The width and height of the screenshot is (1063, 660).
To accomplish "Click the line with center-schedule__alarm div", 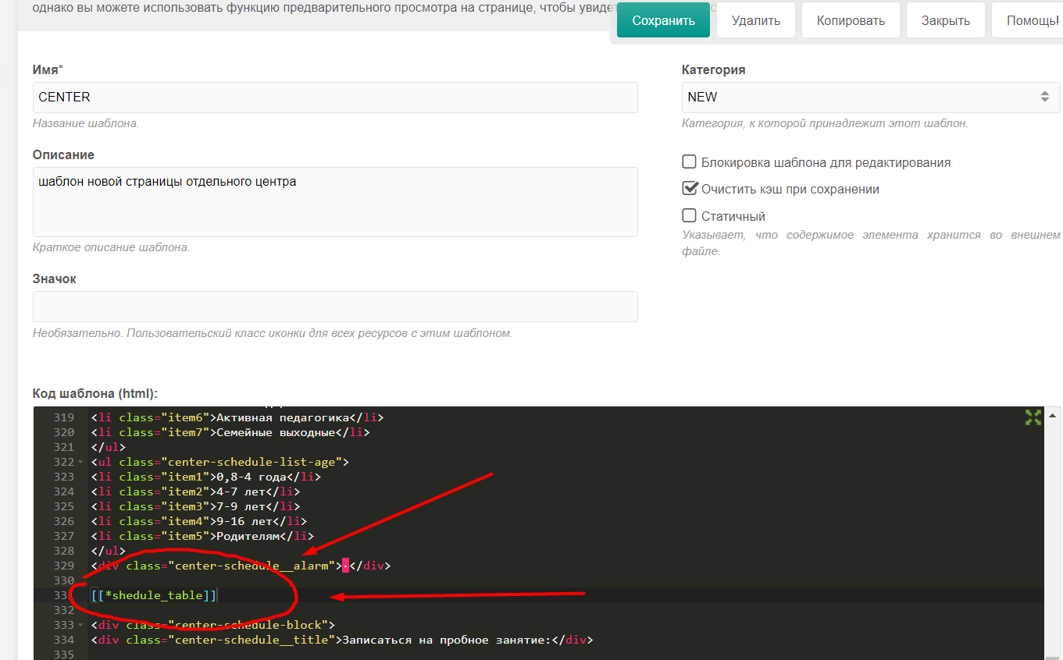I will coord(241,566).
